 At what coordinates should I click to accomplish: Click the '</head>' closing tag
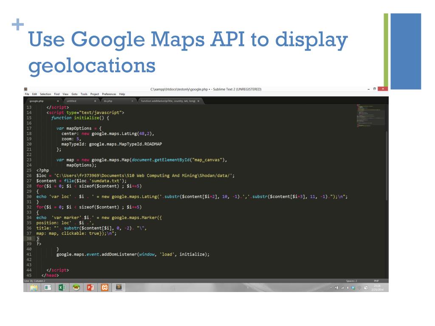pyautogui.click(x=50, y=275)
